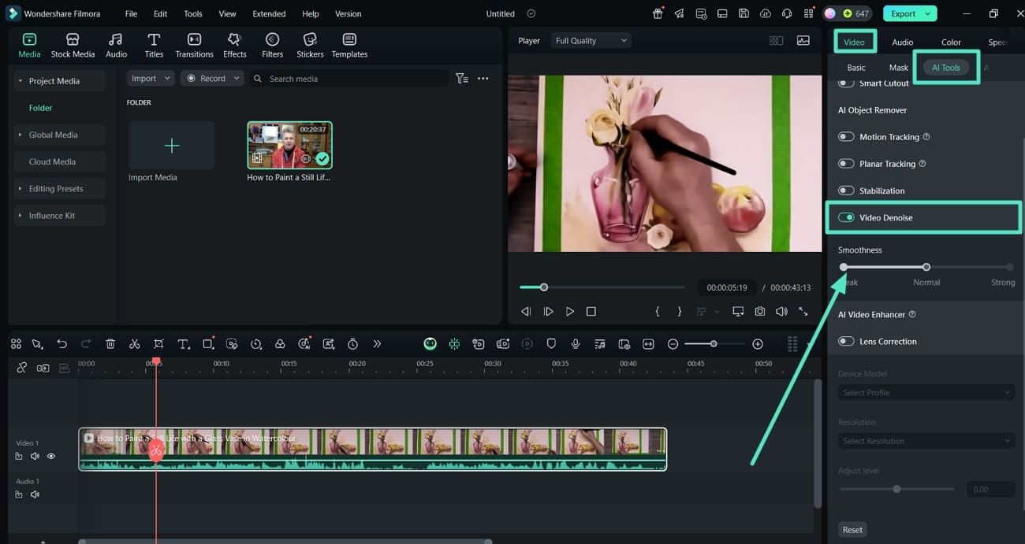Enter fullscreen preview mode
Image resolution: width=1025 pixels, height=544 pixels.
click(803, 312)
